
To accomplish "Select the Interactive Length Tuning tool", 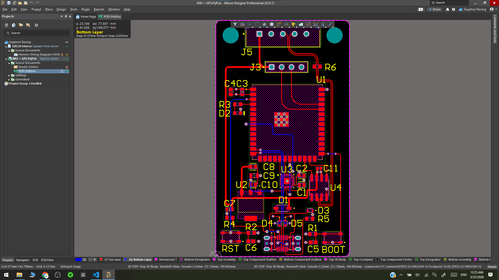I will 286,24.
